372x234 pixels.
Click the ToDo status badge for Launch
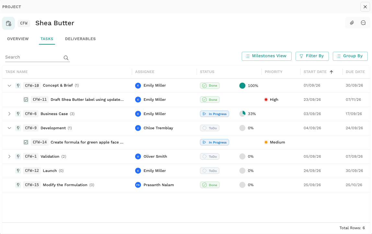pyautogui.click(x=209, y=171)
